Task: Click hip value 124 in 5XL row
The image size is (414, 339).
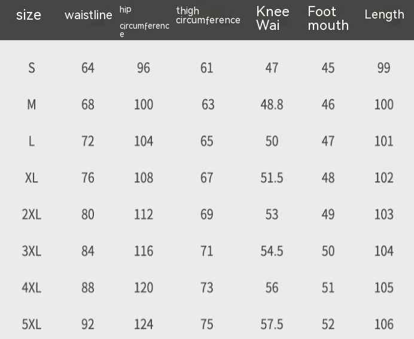Action: tap(144, 324)
